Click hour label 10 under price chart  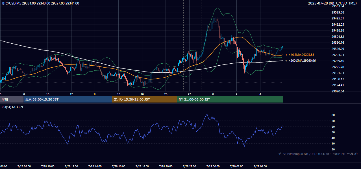48,94
